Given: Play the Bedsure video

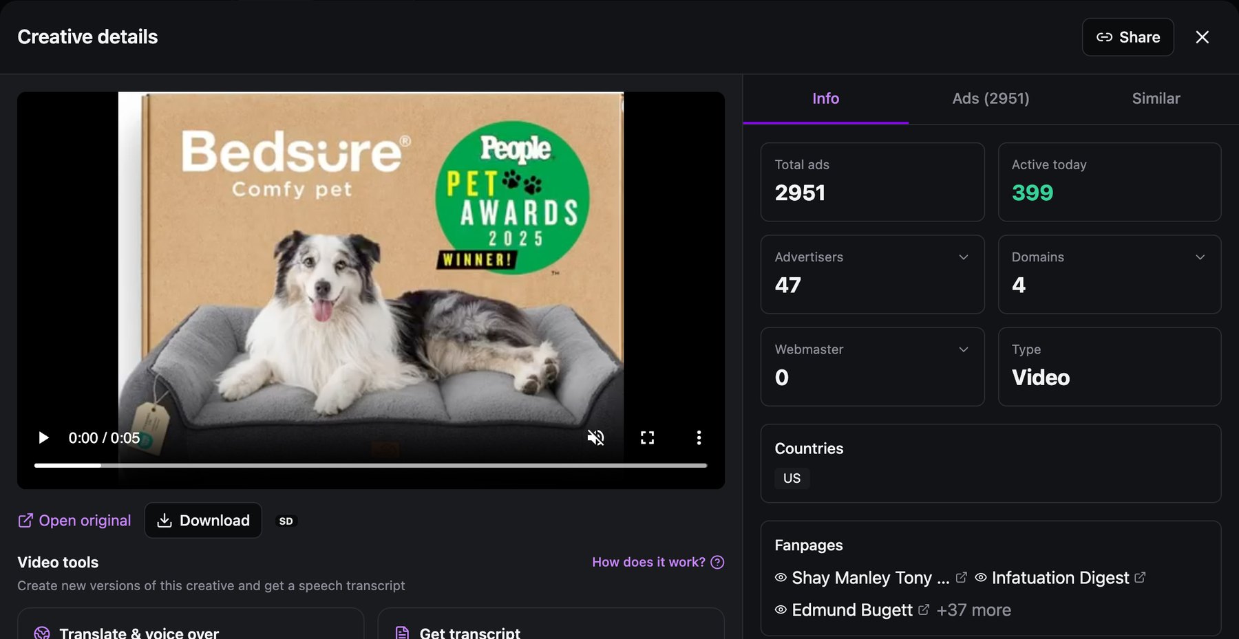Looking at the screenshot, I should pos(44,437).
